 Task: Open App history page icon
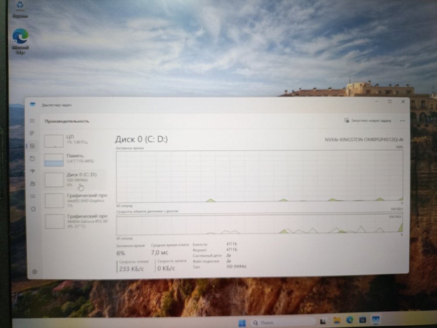[33, 159]
